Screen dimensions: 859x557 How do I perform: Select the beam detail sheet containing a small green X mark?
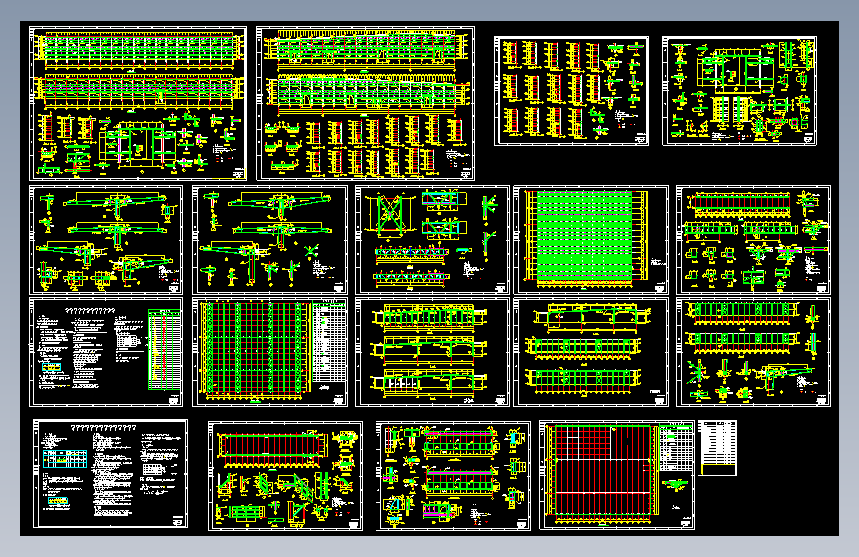click(269, 240)
